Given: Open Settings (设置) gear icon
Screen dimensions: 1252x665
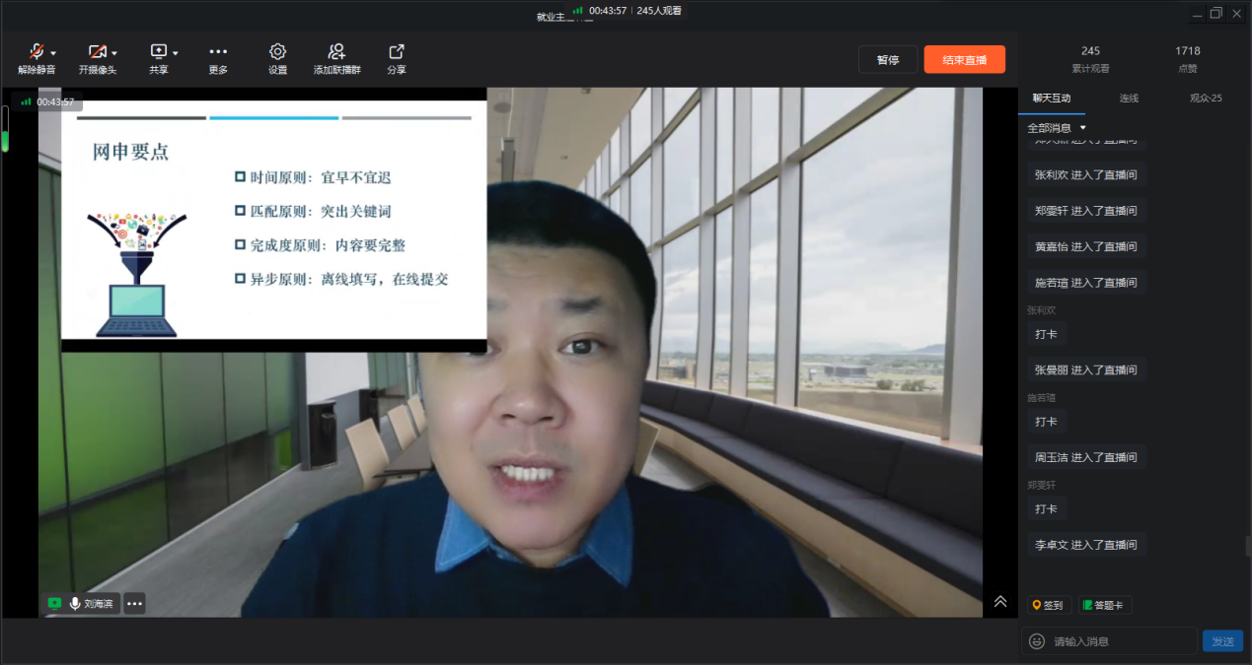Looking at the screenshot, I should [x=277, y=52].
